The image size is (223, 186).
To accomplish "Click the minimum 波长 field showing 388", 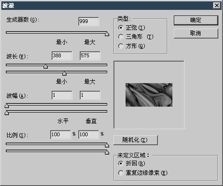I will tap(62, 55).
